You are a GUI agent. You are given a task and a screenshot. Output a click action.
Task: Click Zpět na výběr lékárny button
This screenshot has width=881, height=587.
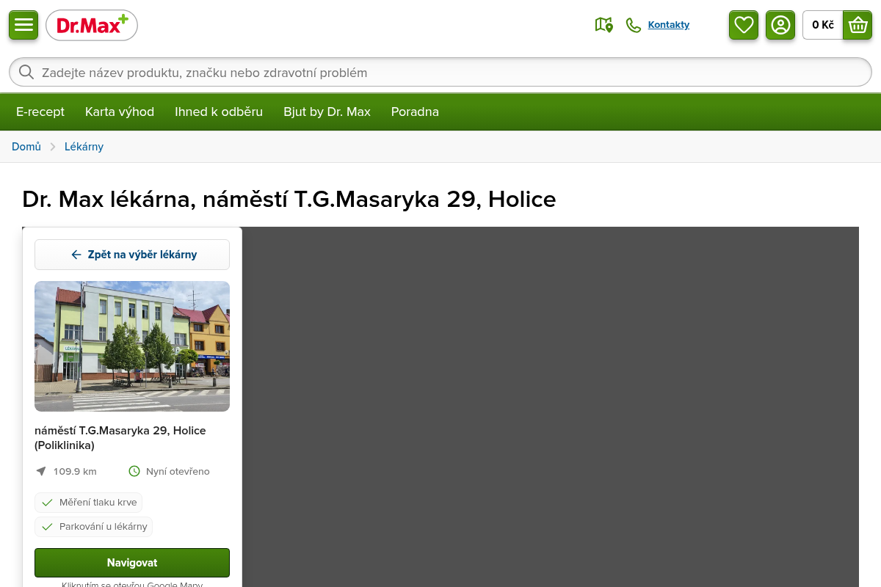point(132,255)
